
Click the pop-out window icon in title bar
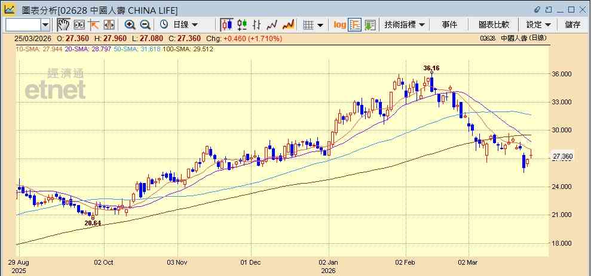click(549, 10)
